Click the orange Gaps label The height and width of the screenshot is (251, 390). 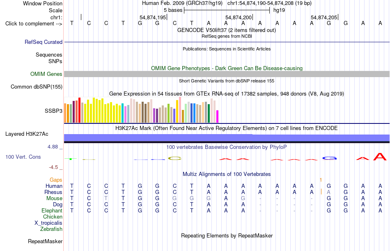(x=56, y=180)
